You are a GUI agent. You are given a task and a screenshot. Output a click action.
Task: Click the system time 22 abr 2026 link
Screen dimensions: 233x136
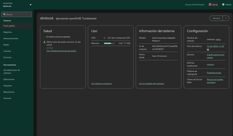(215, 46)
